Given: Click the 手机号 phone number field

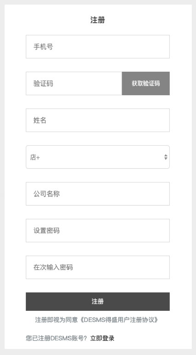Looking at the screenshot, I should 98,46.
